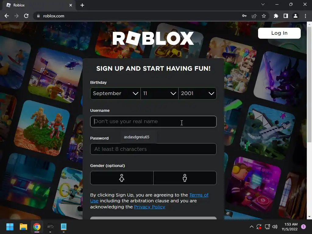Click the sign up heading text
Screen dimensions: 312x234
153,69
